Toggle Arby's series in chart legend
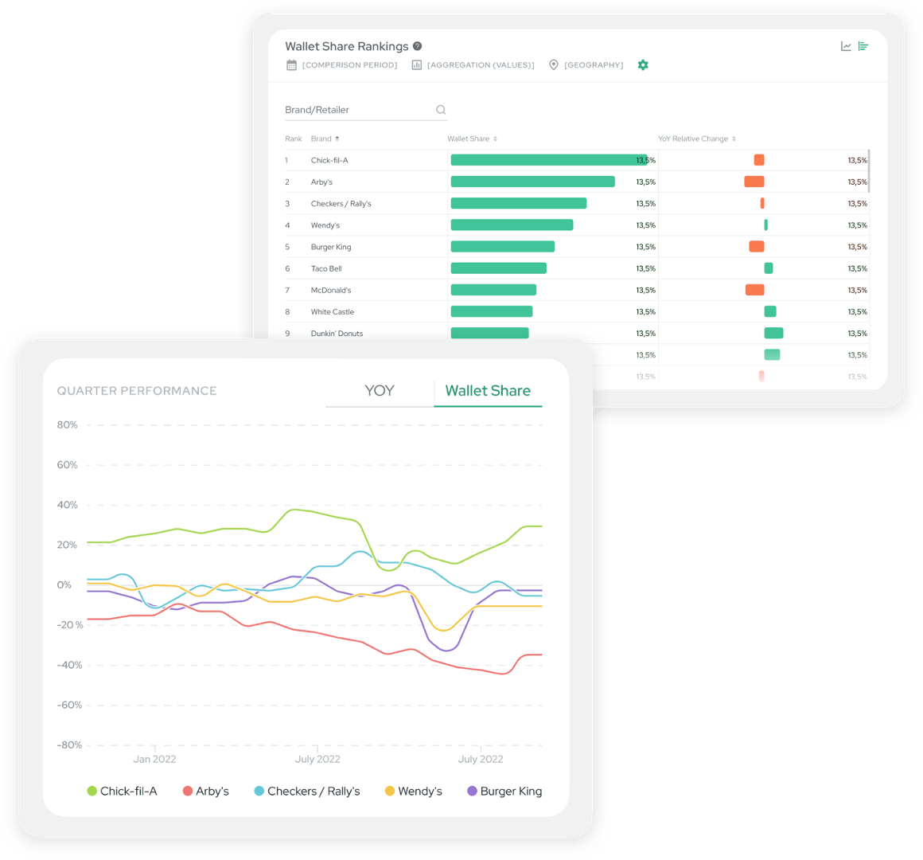923x860 pixels. 206,791
